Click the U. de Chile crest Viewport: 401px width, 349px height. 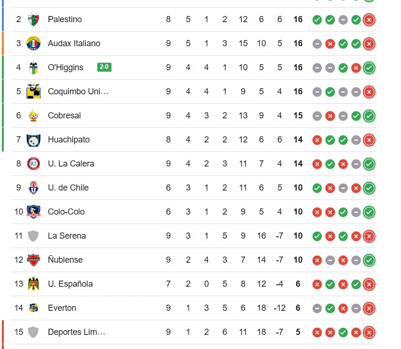(x=33, y=188)
